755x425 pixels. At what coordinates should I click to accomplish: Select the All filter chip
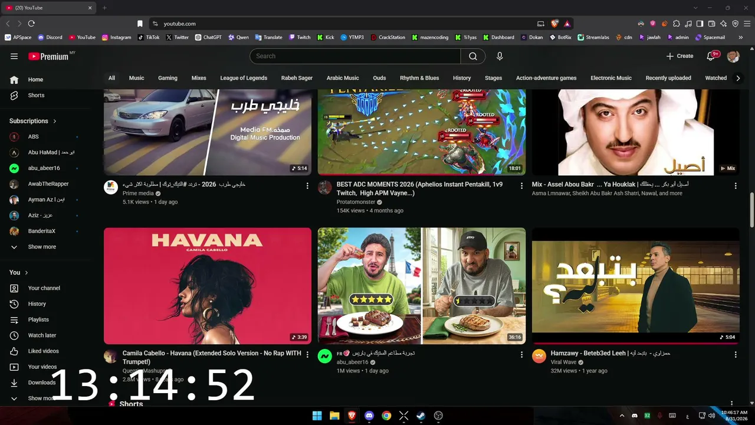[111, 78]
